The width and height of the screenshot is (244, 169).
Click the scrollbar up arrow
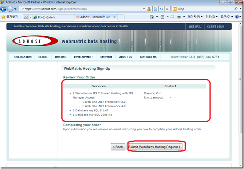tap(241, 23)
